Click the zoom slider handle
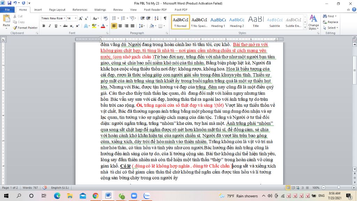 click(x=339, y=187)
